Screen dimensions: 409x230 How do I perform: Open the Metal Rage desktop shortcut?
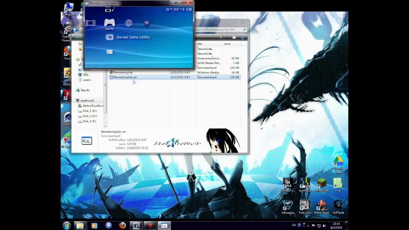coord(321,207)
